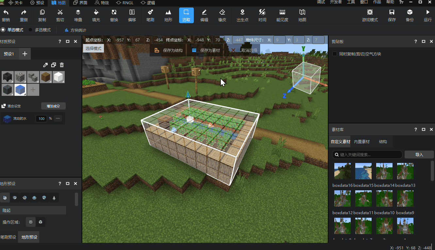Click 保存为素材 button
The width and height of the screenshot is (435, 250).
pos(206,51)
